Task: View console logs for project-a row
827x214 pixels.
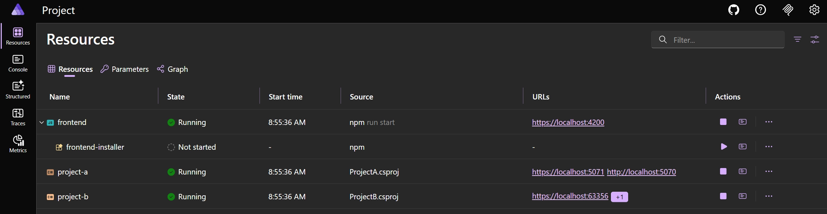Action: [743, 172]
